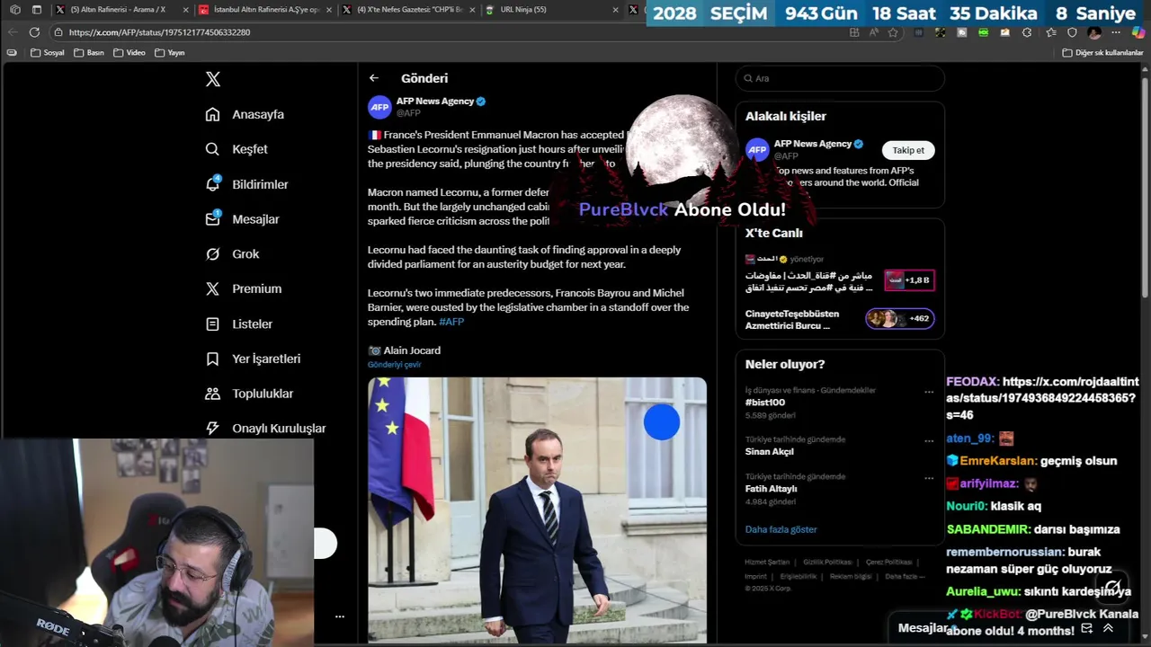
Task: Click the X logo in the sidebar
Action: pos(213,79)
